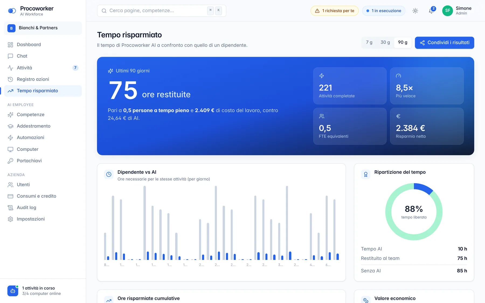Click the sun theme toggle icon

(415, 11)
